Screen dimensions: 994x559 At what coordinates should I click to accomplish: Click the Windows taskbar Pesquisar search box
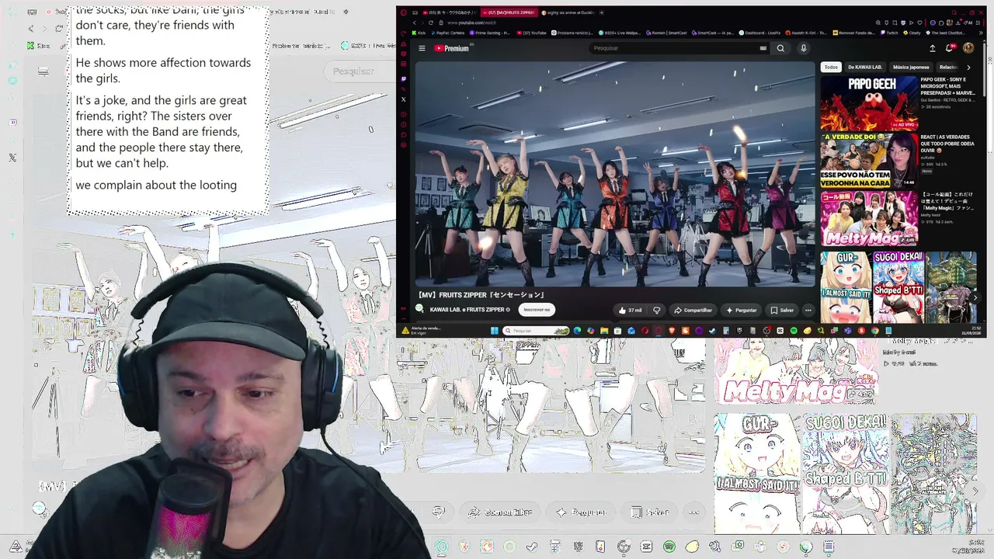tap(537, 331)
